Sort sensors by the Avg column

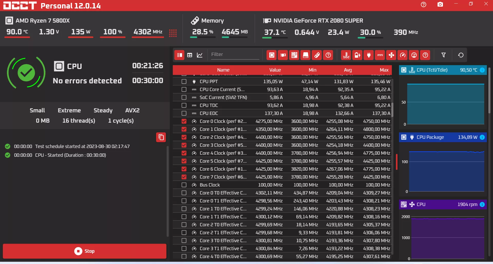(x=348, y=70)
